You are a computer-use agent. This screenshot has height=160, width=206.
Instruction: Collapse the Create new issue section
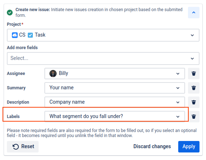tap(193, 13)
